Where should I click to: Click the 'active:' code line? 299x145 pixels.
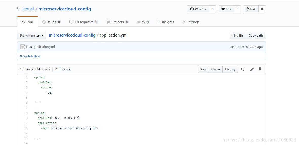[46, 87]
